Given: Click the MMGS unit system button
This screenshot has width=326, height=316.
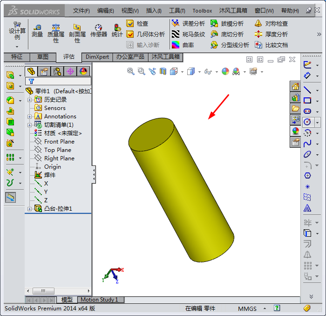Looking at the screenshot, I should [247, 309].
